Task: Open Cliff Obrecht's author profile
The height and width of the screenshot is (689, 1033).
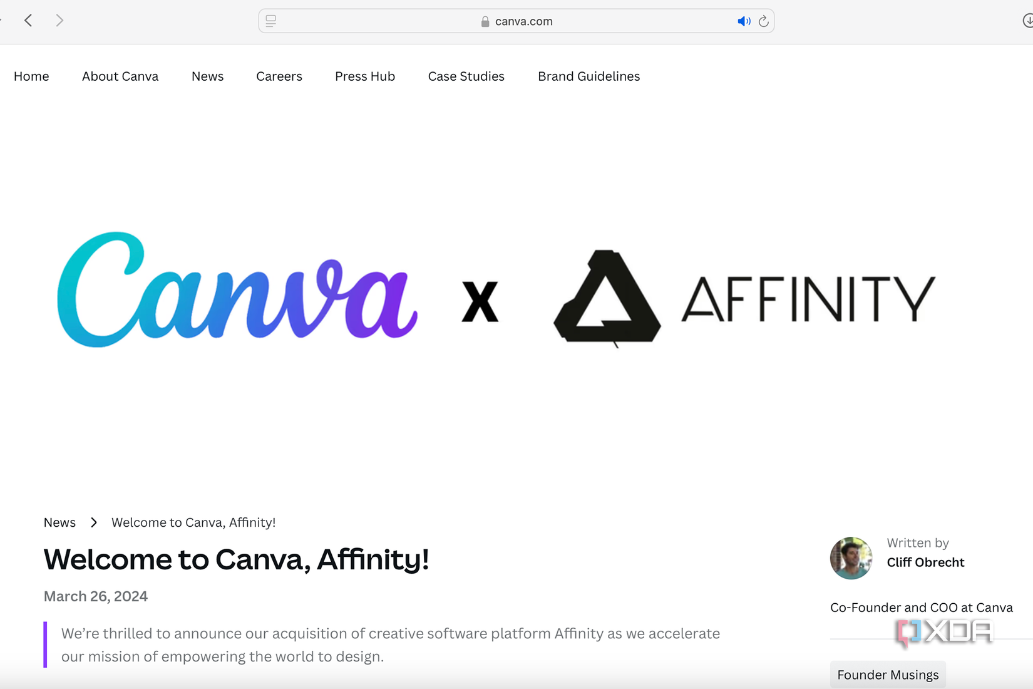Action: tap(925, 562)
